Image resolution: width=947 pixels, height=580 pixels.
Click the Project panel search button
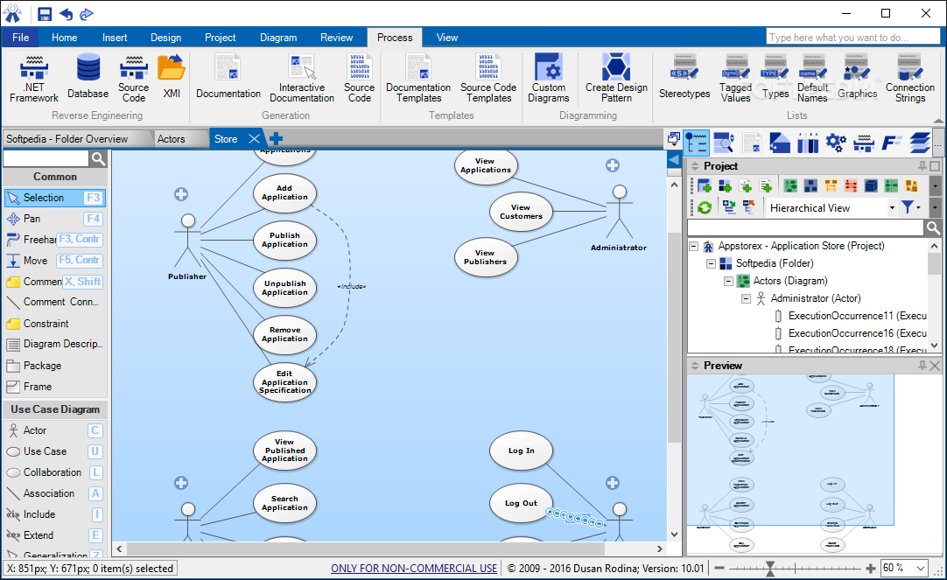(x=932, y=227)
